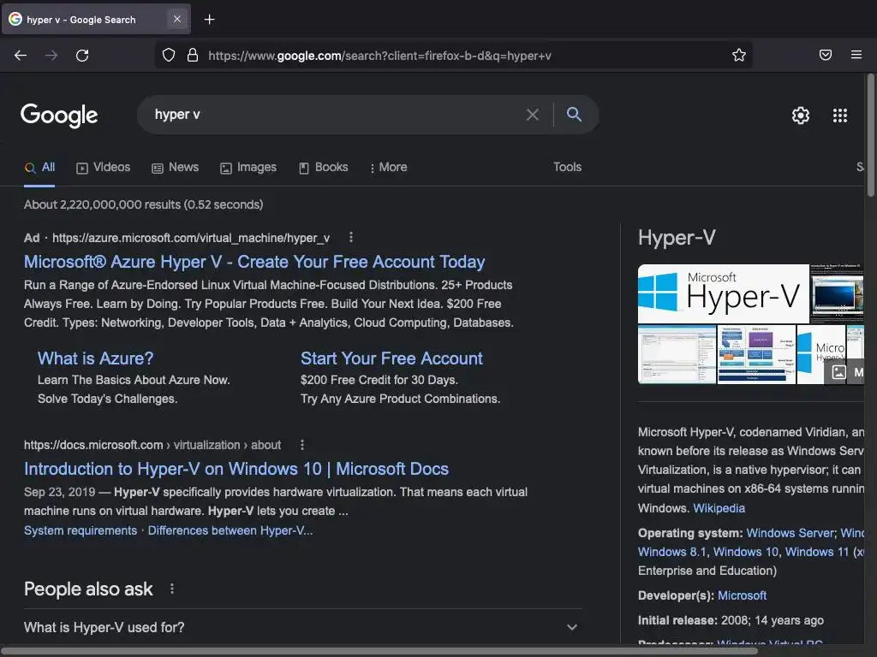Click the Windows 11 link
The height and width of the screenshot is (657, 877).
tap(816, 552)
